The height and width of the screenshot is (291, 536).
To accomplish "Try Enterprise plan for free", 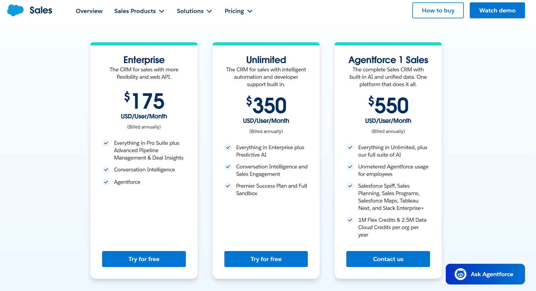I will pos(144,259).
